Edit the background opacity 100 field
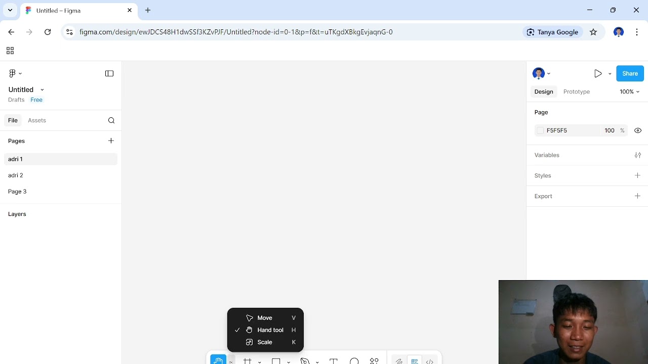 609,130
